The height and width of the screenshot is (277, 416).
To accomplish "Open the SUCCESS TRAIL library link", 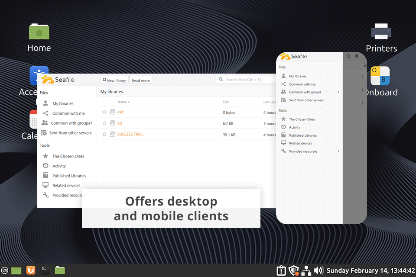I will (130, 134).
